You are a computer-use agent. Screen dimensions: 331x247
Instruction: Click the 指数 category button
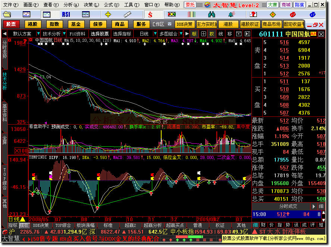coord(54,24)
